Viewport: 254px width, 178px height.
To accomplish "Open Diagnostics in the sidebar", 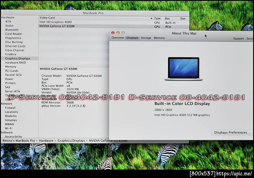I will tap(13, 38).
